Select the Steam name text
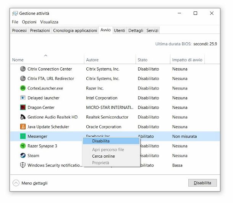This screenshot has height=203, width=233. click(33, 156)
